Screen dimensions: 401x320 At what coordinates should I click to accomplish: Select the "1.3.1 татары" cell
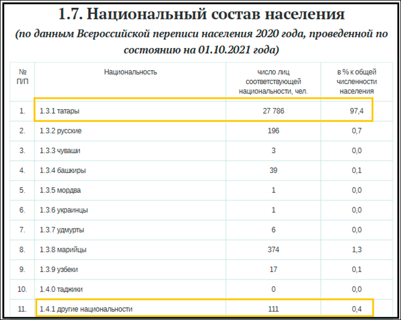[x=60, y=111]
